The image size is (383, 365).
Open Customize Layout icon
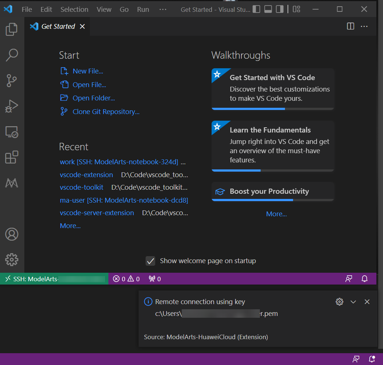(296, 9)
